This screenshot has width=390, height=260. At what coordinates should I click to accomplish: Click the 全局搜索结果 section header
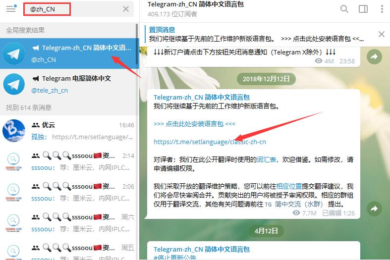[x=25, y=30]
